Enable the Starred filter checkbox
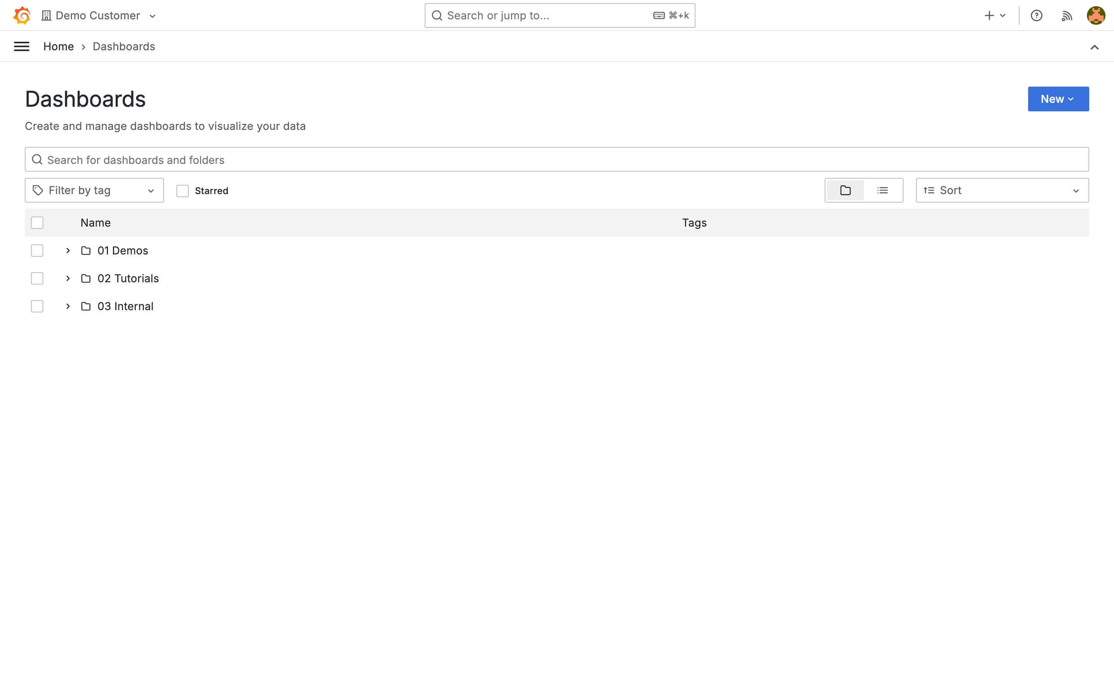The image size is (1114, 696). [x=183, y=191]
